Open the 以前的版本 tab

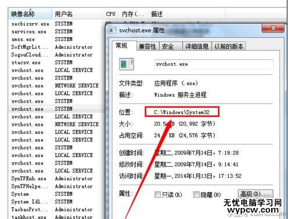click(x=229, y=46)
